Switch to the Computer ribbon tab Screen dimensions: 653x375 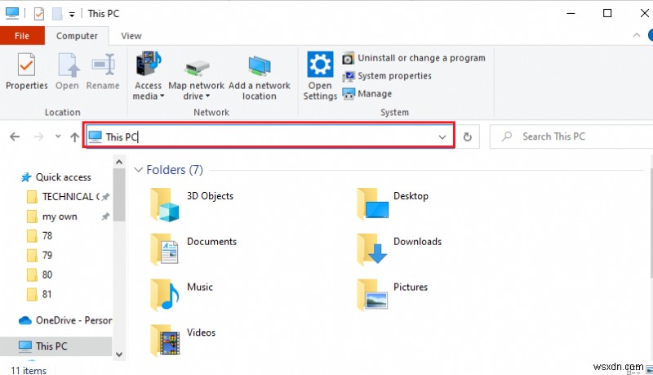pyautogui.click(x=77, y=36)
